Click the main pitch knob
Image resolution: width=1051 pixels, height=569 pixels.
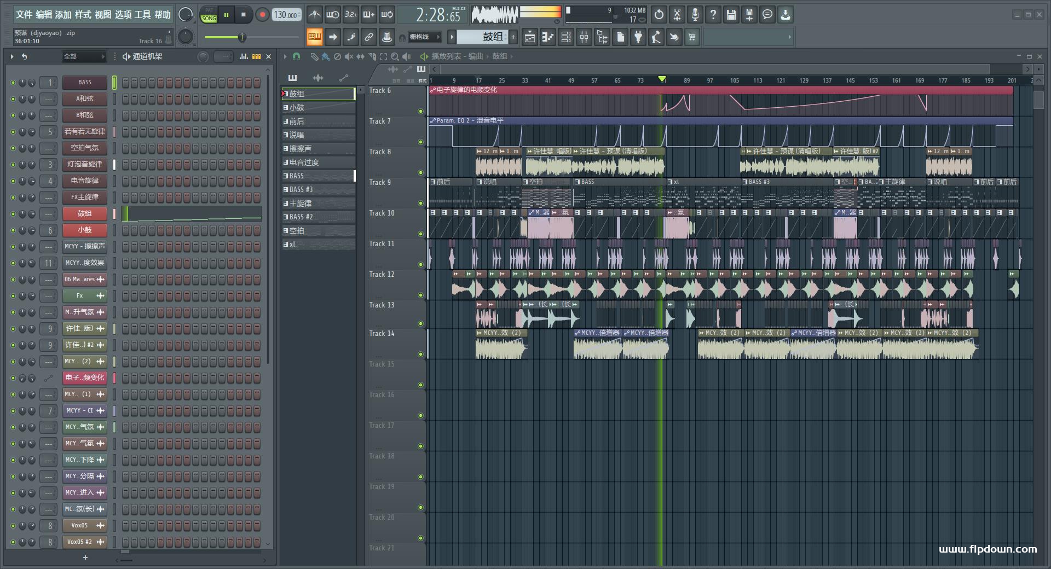click(x=186, y=37)
